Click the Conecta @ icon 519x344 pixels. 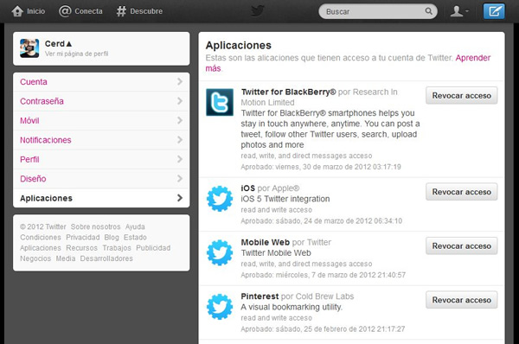click(65, 11)
